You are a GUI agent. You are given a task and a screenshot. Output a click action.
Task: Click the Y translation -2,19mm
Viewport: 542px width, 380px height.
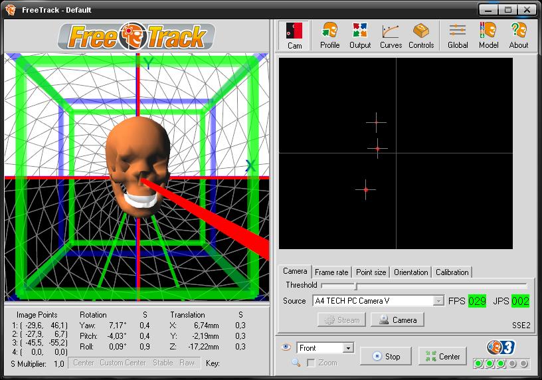[205, 336]
